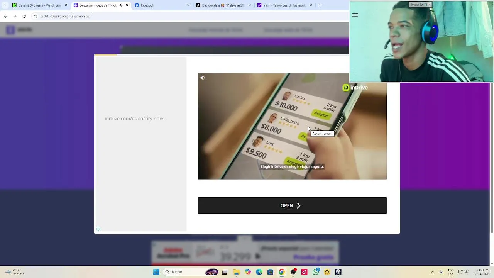This screenshot has width=494, height=278.
Task: Mute audio icon on the TikTok downloader tab
Action: (x=121, y=5)
